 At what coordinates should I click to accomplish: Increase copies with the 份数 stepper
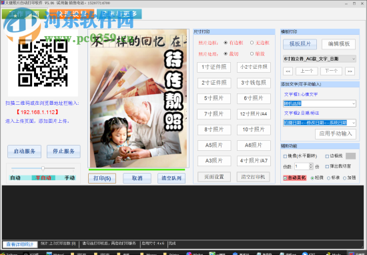point(311,165)
